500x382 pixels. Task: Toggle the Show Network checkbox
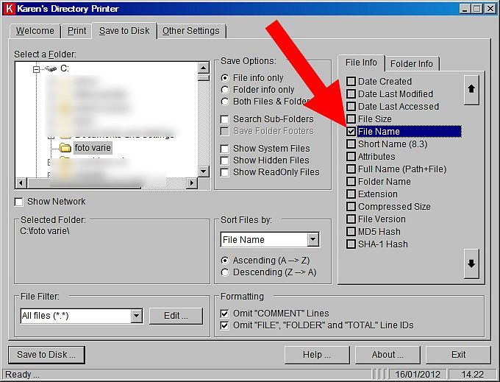tap(19, 202)
